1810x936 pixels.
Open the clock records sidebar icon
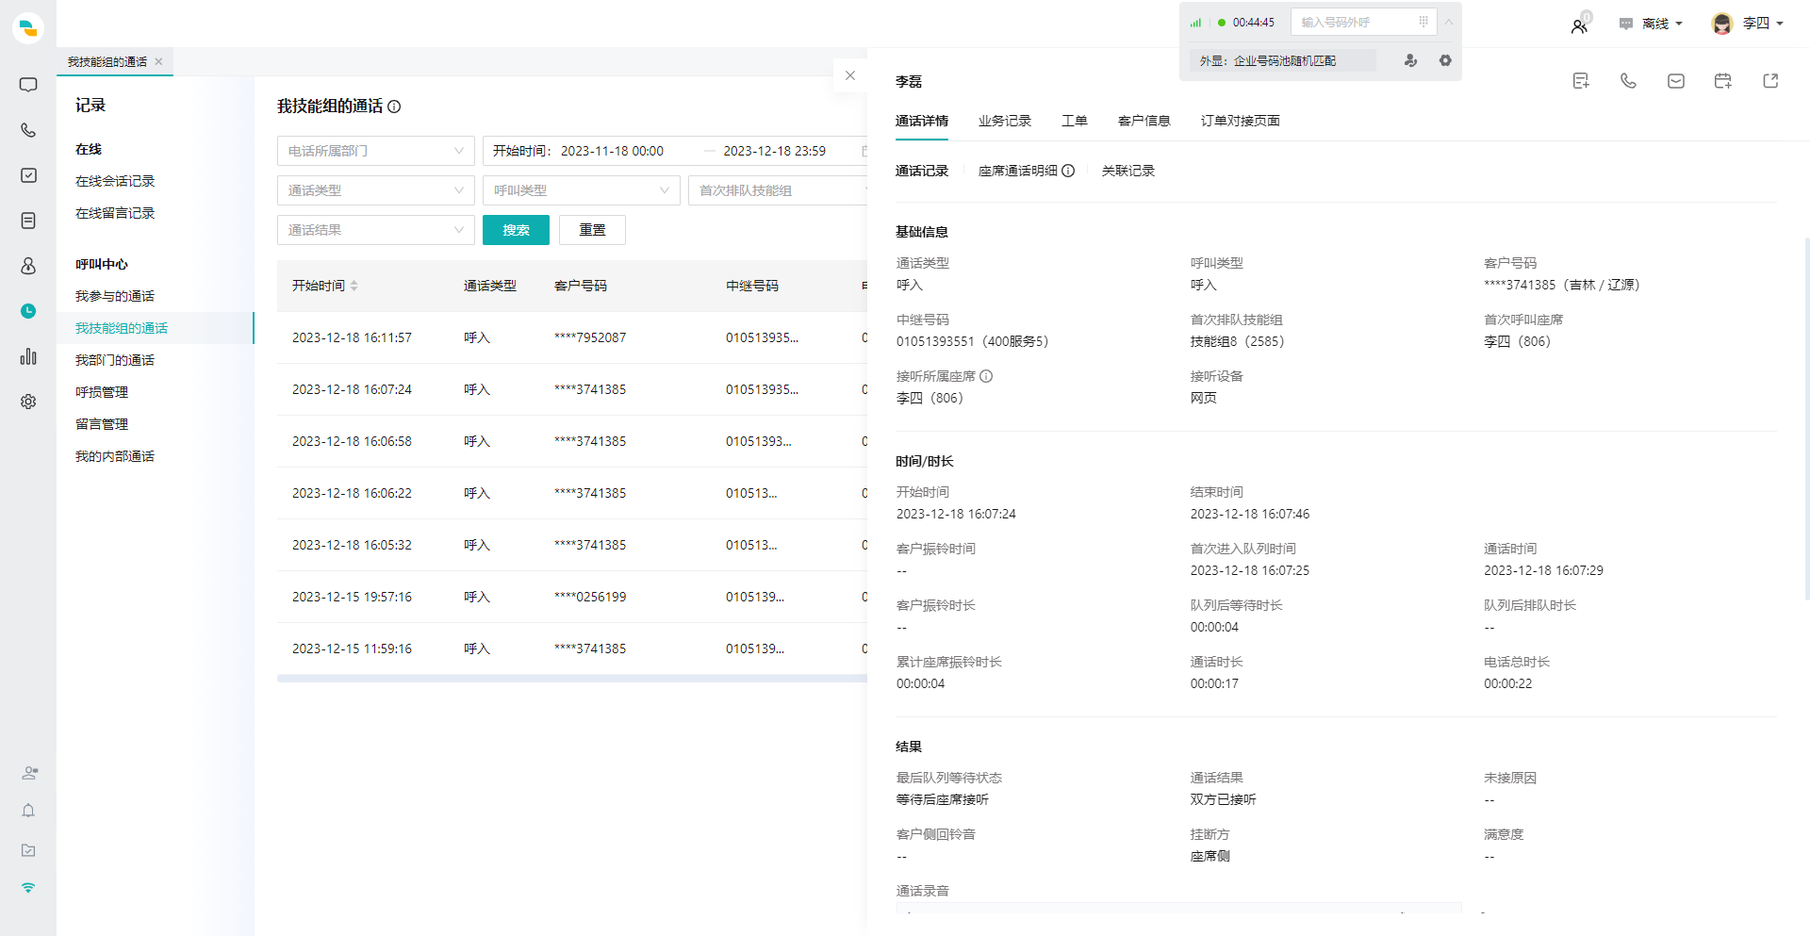click(28, 311)
